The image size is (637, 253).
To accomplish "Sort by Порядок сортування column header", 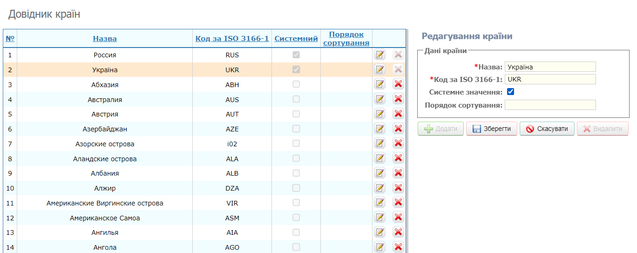I will pos(346,39).
